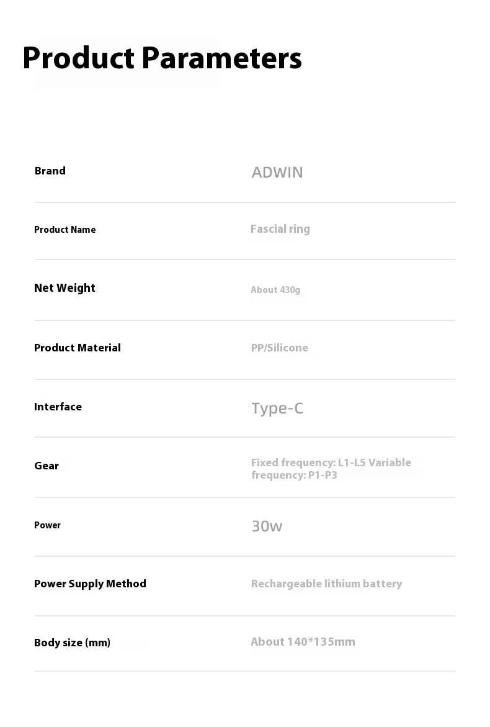
Task: Click the 30w power value
Action: (x=267, y=526)
